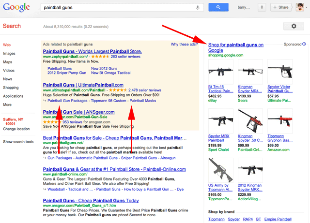The width and height of the screenshot is (310, 223).
Task: Open ANSgear.com Paintball Gun Sale ad
Action: point(78,112)
